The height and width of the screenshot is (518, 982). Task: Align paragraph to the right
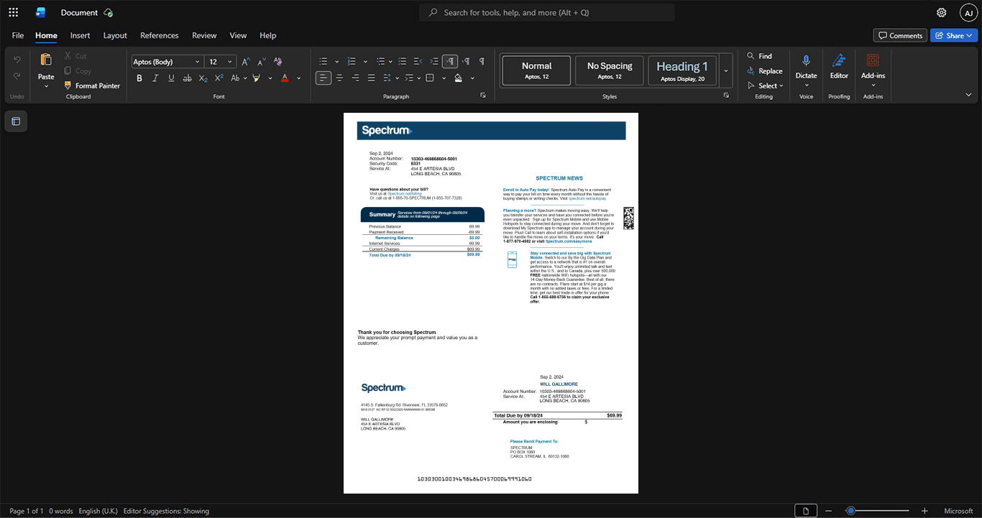(355, 78)
